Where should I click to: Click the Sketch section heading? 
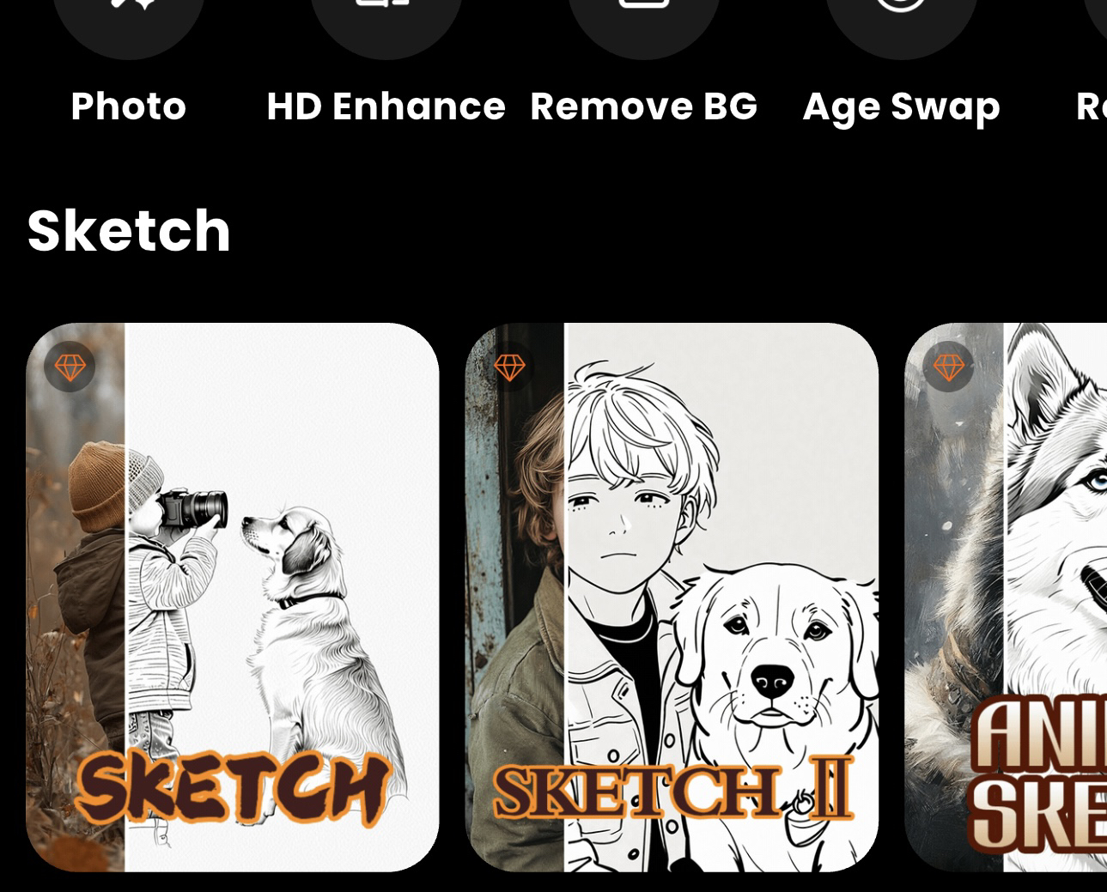[129, 230]
